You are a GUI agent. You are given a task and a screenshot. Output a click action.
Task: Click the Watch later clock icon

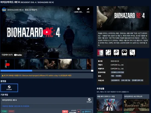(78, 9)
